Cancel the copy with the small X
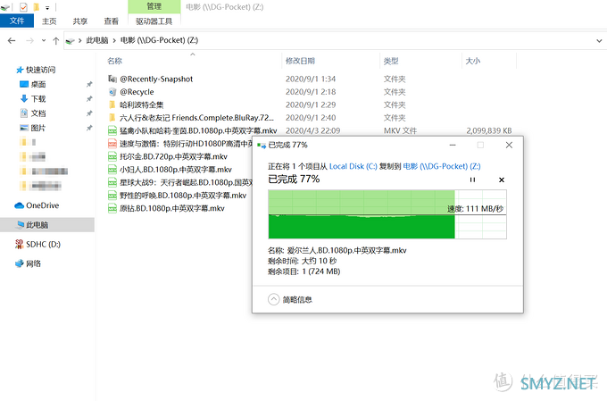The height and width of the screenshot is (401, 607). click(502, 180)
